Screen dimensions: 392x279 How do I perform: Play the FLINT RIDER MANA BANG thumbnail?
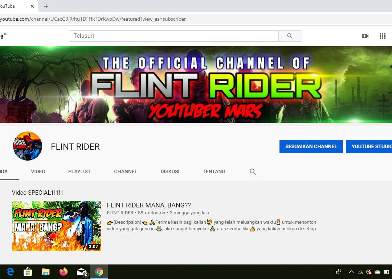pyautogui.click(x=57, y=226)
